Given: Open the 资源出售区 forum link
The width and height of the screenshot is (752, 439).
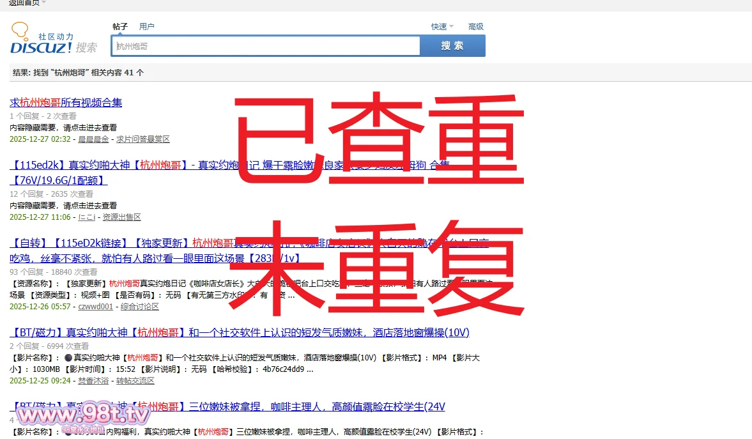Looking at the screenshot, I should [x=121, y=217].
